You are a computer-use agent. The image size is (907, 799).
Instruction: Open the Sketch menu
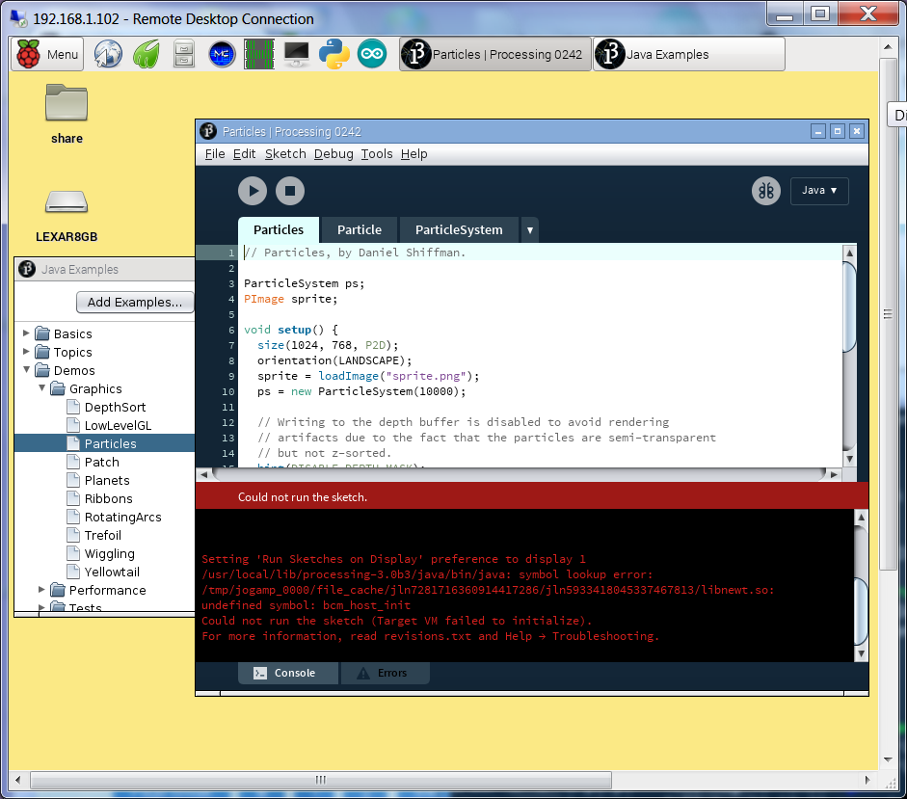click(285, 154)
